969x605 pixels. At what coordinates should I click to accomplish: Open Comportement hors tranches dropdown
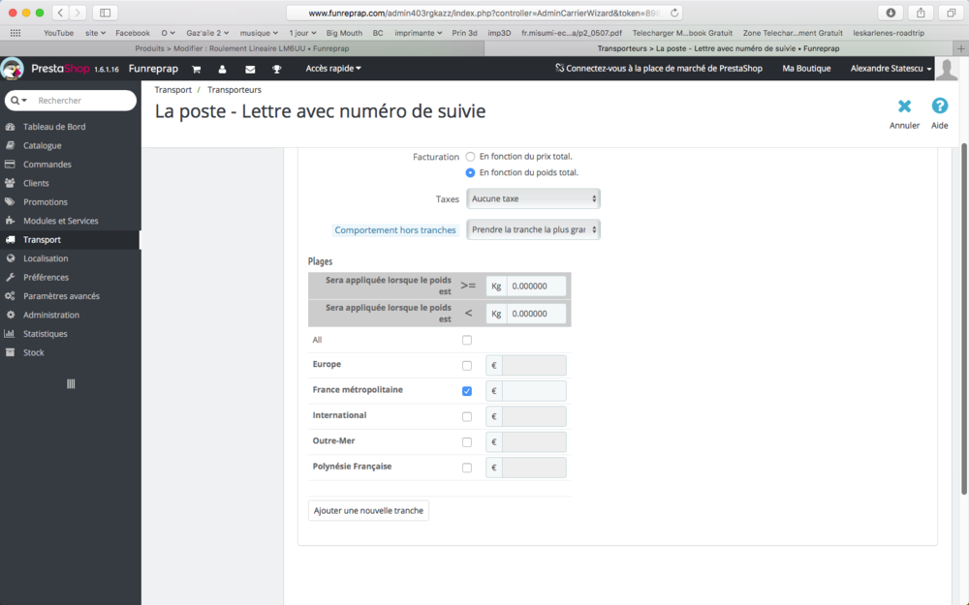[x=533, y=229]
